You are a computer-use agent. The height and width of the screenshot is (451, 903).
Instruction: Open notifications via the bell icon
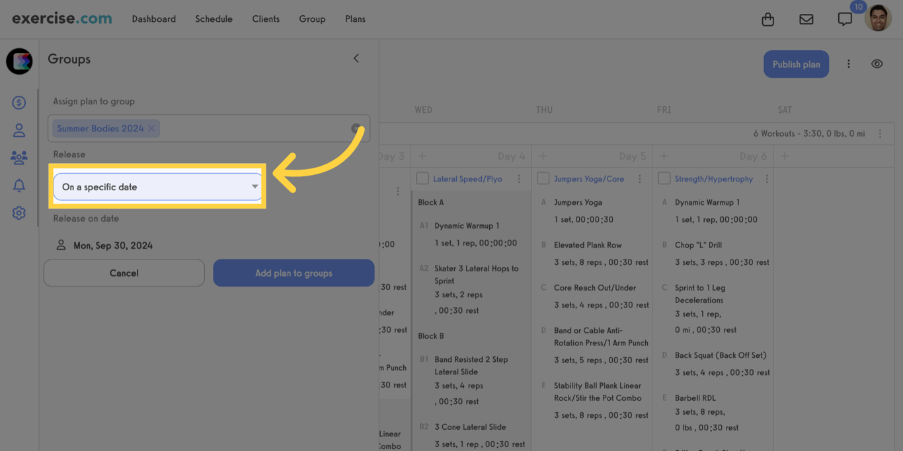pos(19,185)
